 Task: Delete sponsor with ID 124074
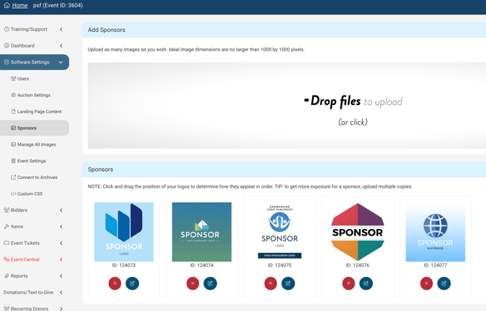click(192, 283)
